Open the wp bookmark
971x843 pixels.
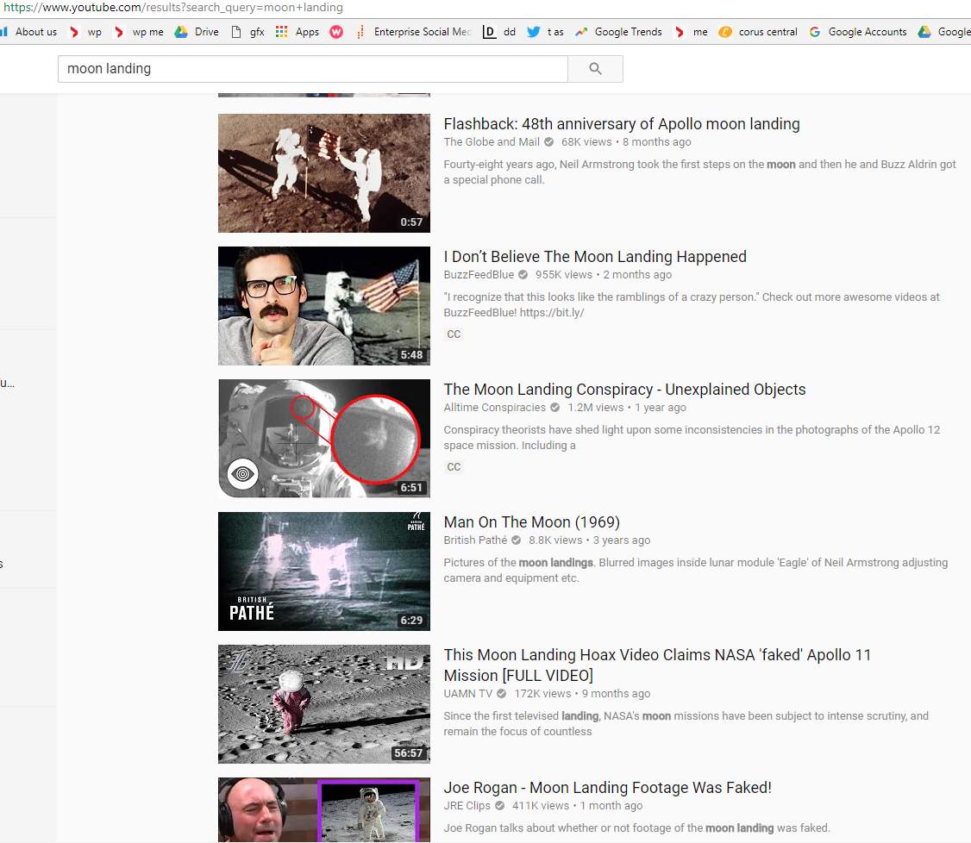(85, 32)
